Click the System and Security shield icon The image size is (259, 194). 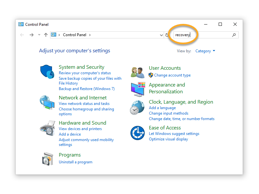[47, 71]
